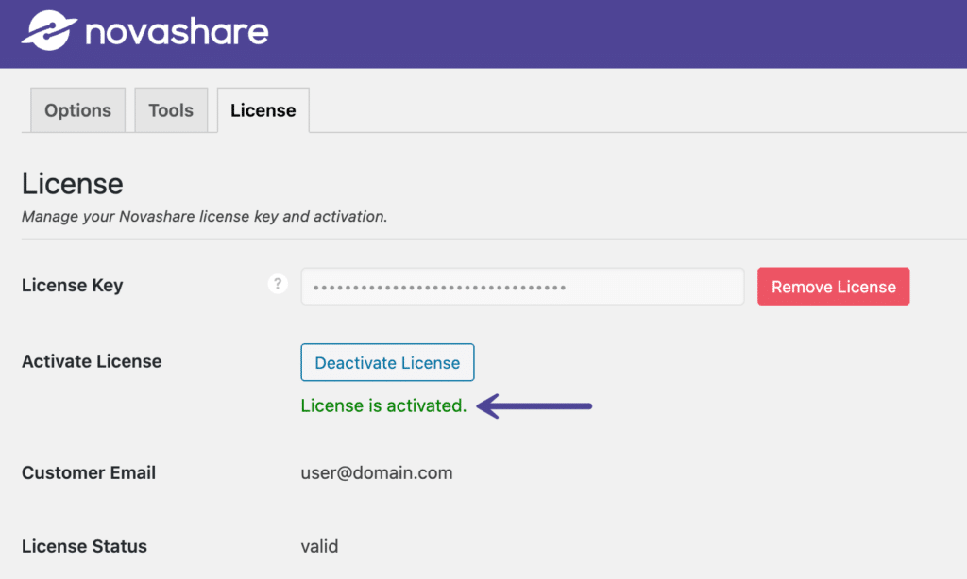967x579 pixels.
Task: Click the Novashare logo icon
Action: [49, 30]
